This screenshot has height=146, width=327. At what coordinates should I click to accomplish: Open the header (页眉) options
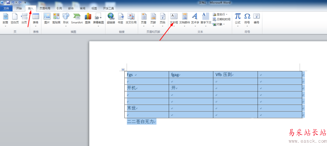[x=144, y=19]
